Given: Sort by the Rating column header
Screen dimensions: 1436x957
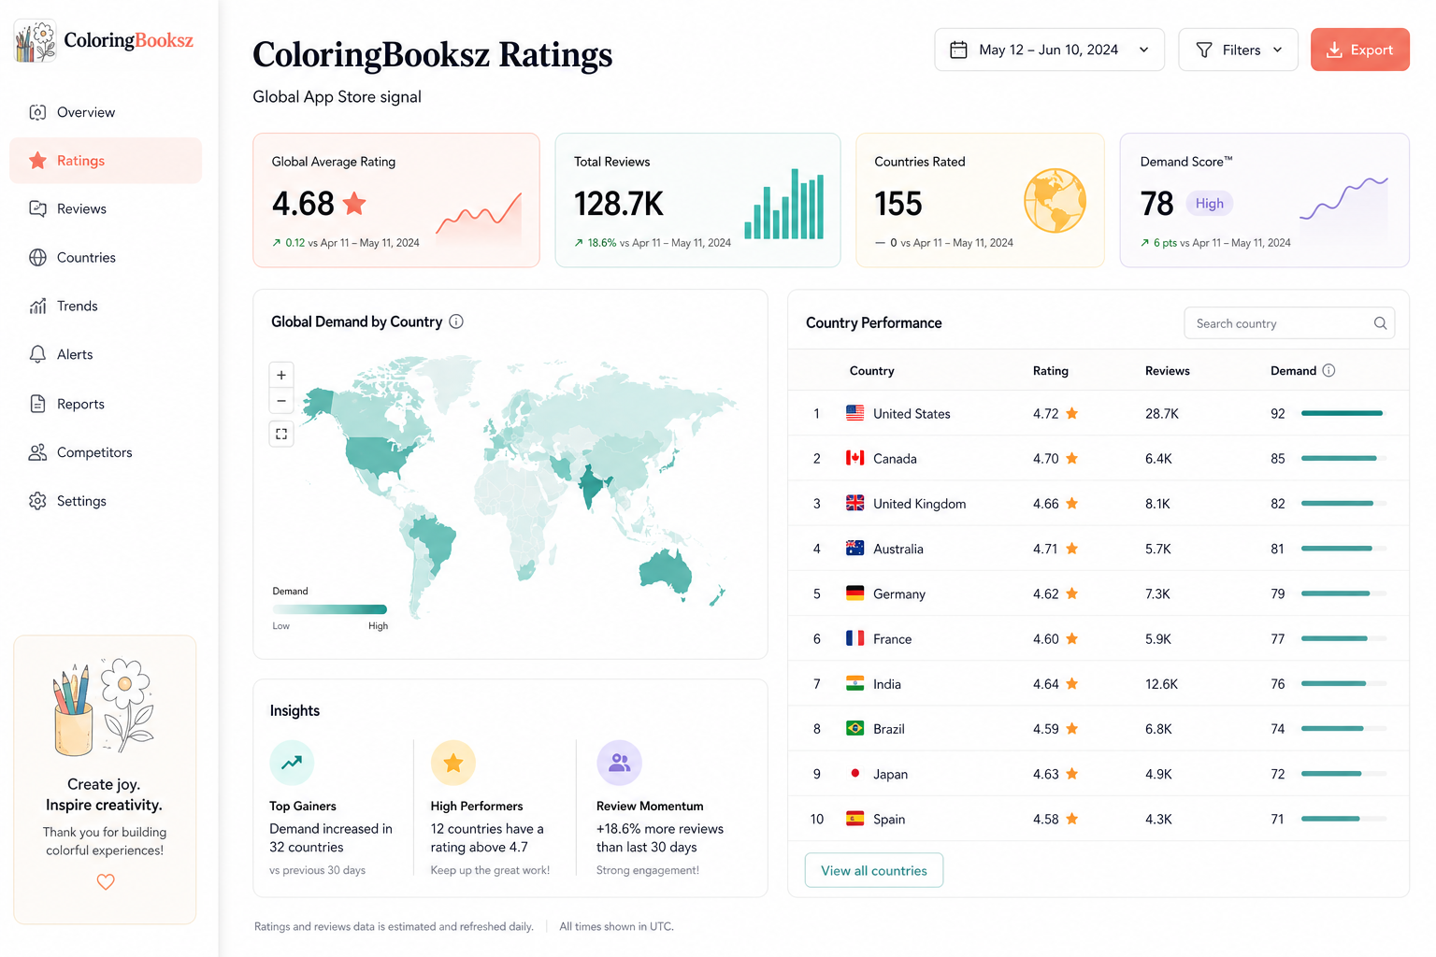Looking at the screenshot, I should click(1050, 371).
